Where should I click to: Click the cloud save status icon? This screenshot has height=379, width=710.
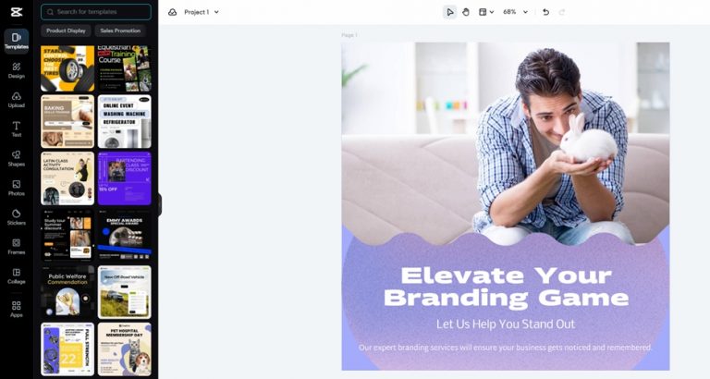click(x=173, y=12)
